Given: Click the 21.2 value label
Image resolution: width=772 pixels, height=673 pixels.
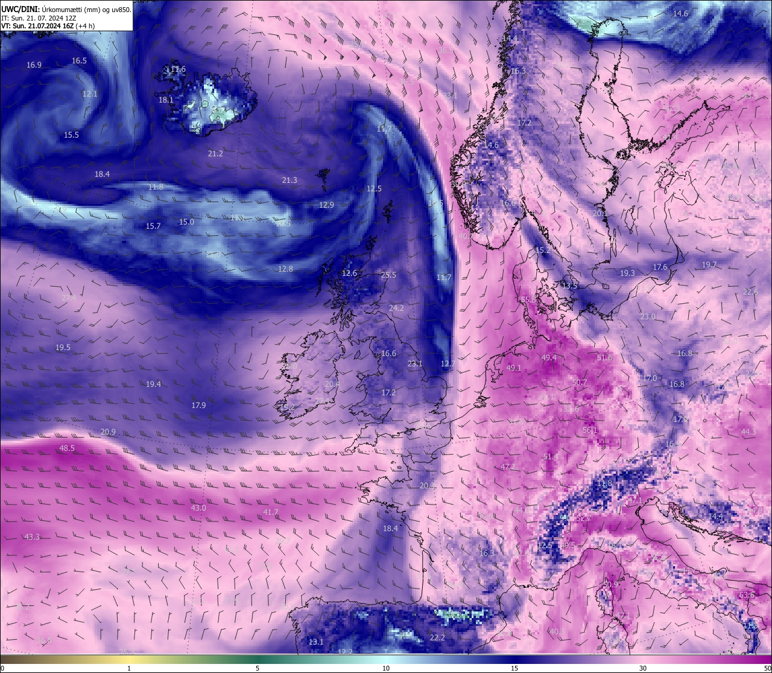Looking at the screenshot, I should click(x=215, y=154).
